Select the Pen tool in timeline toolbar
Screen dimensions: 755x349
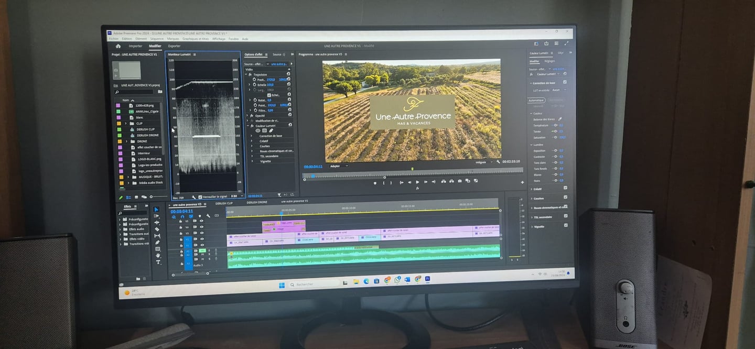tap(157, 242)
